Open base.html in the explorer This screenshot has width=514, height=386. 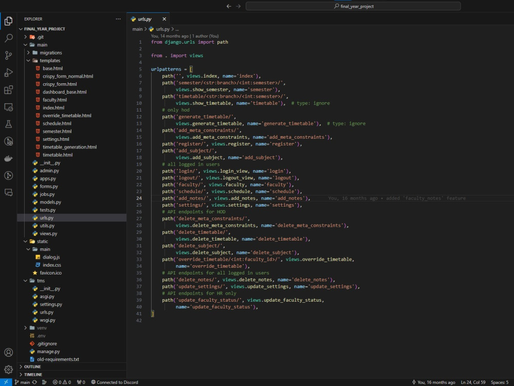(x=72, y=68)
